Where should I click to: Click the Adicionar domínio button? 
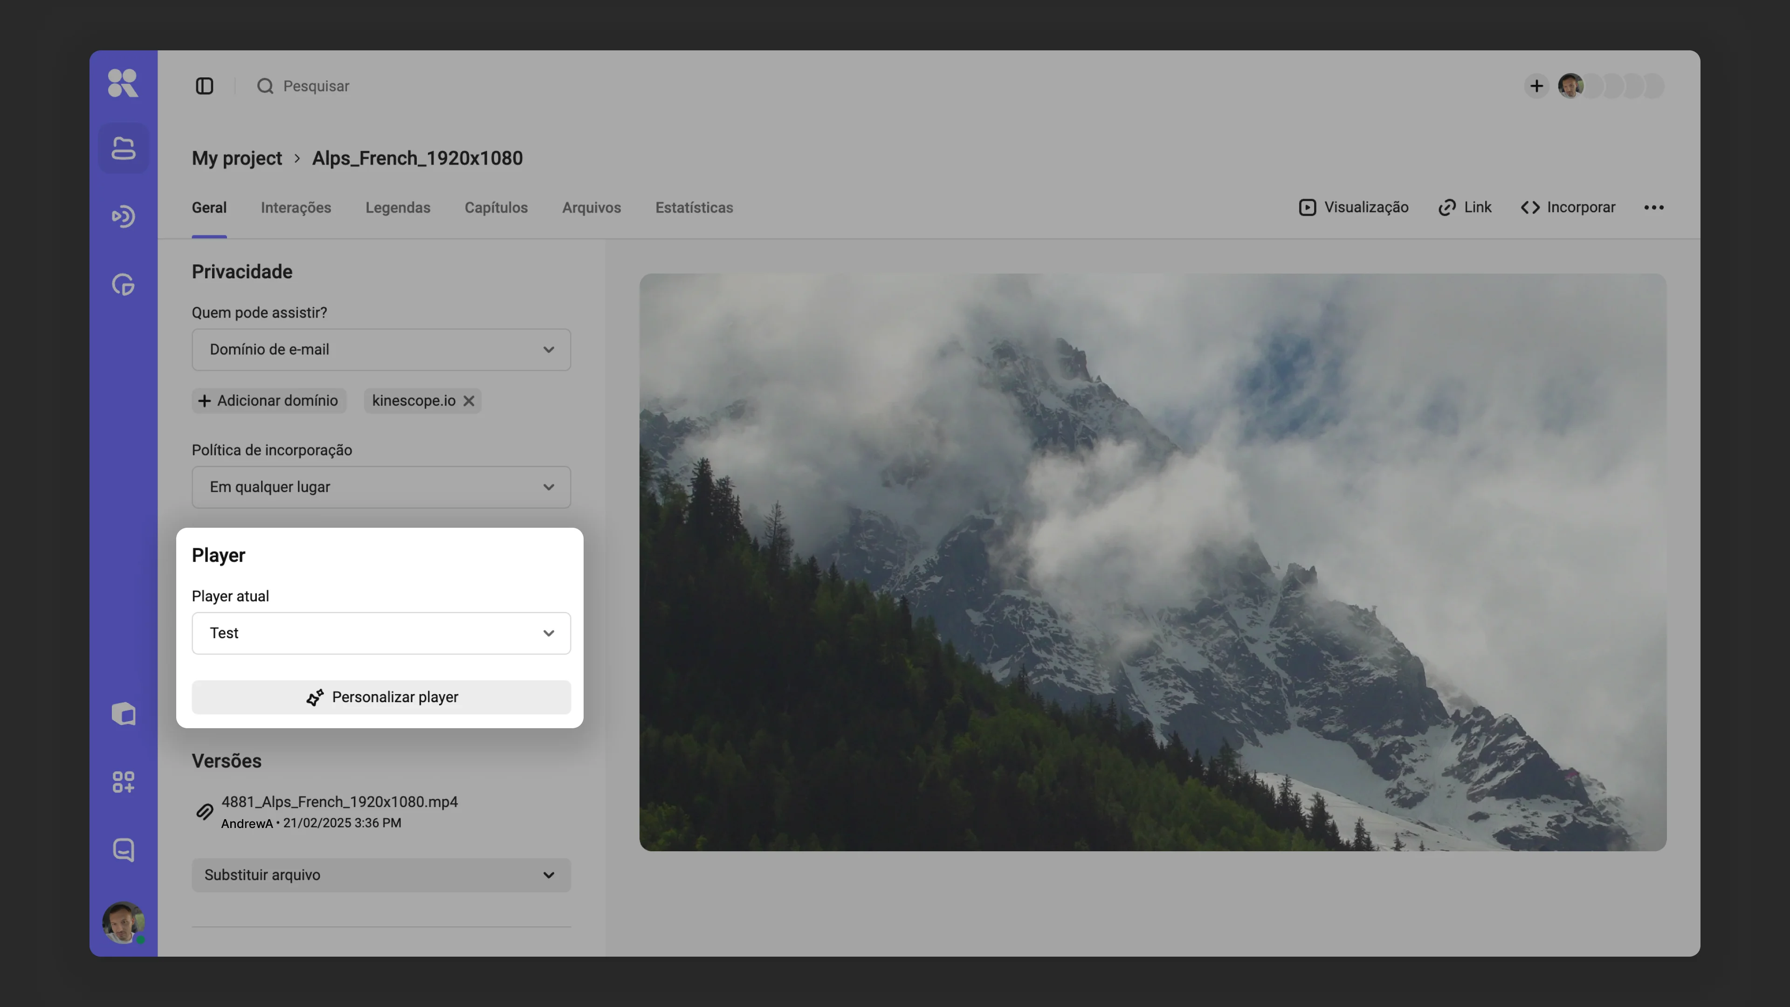pyautogui.click(x=269, y=401)
